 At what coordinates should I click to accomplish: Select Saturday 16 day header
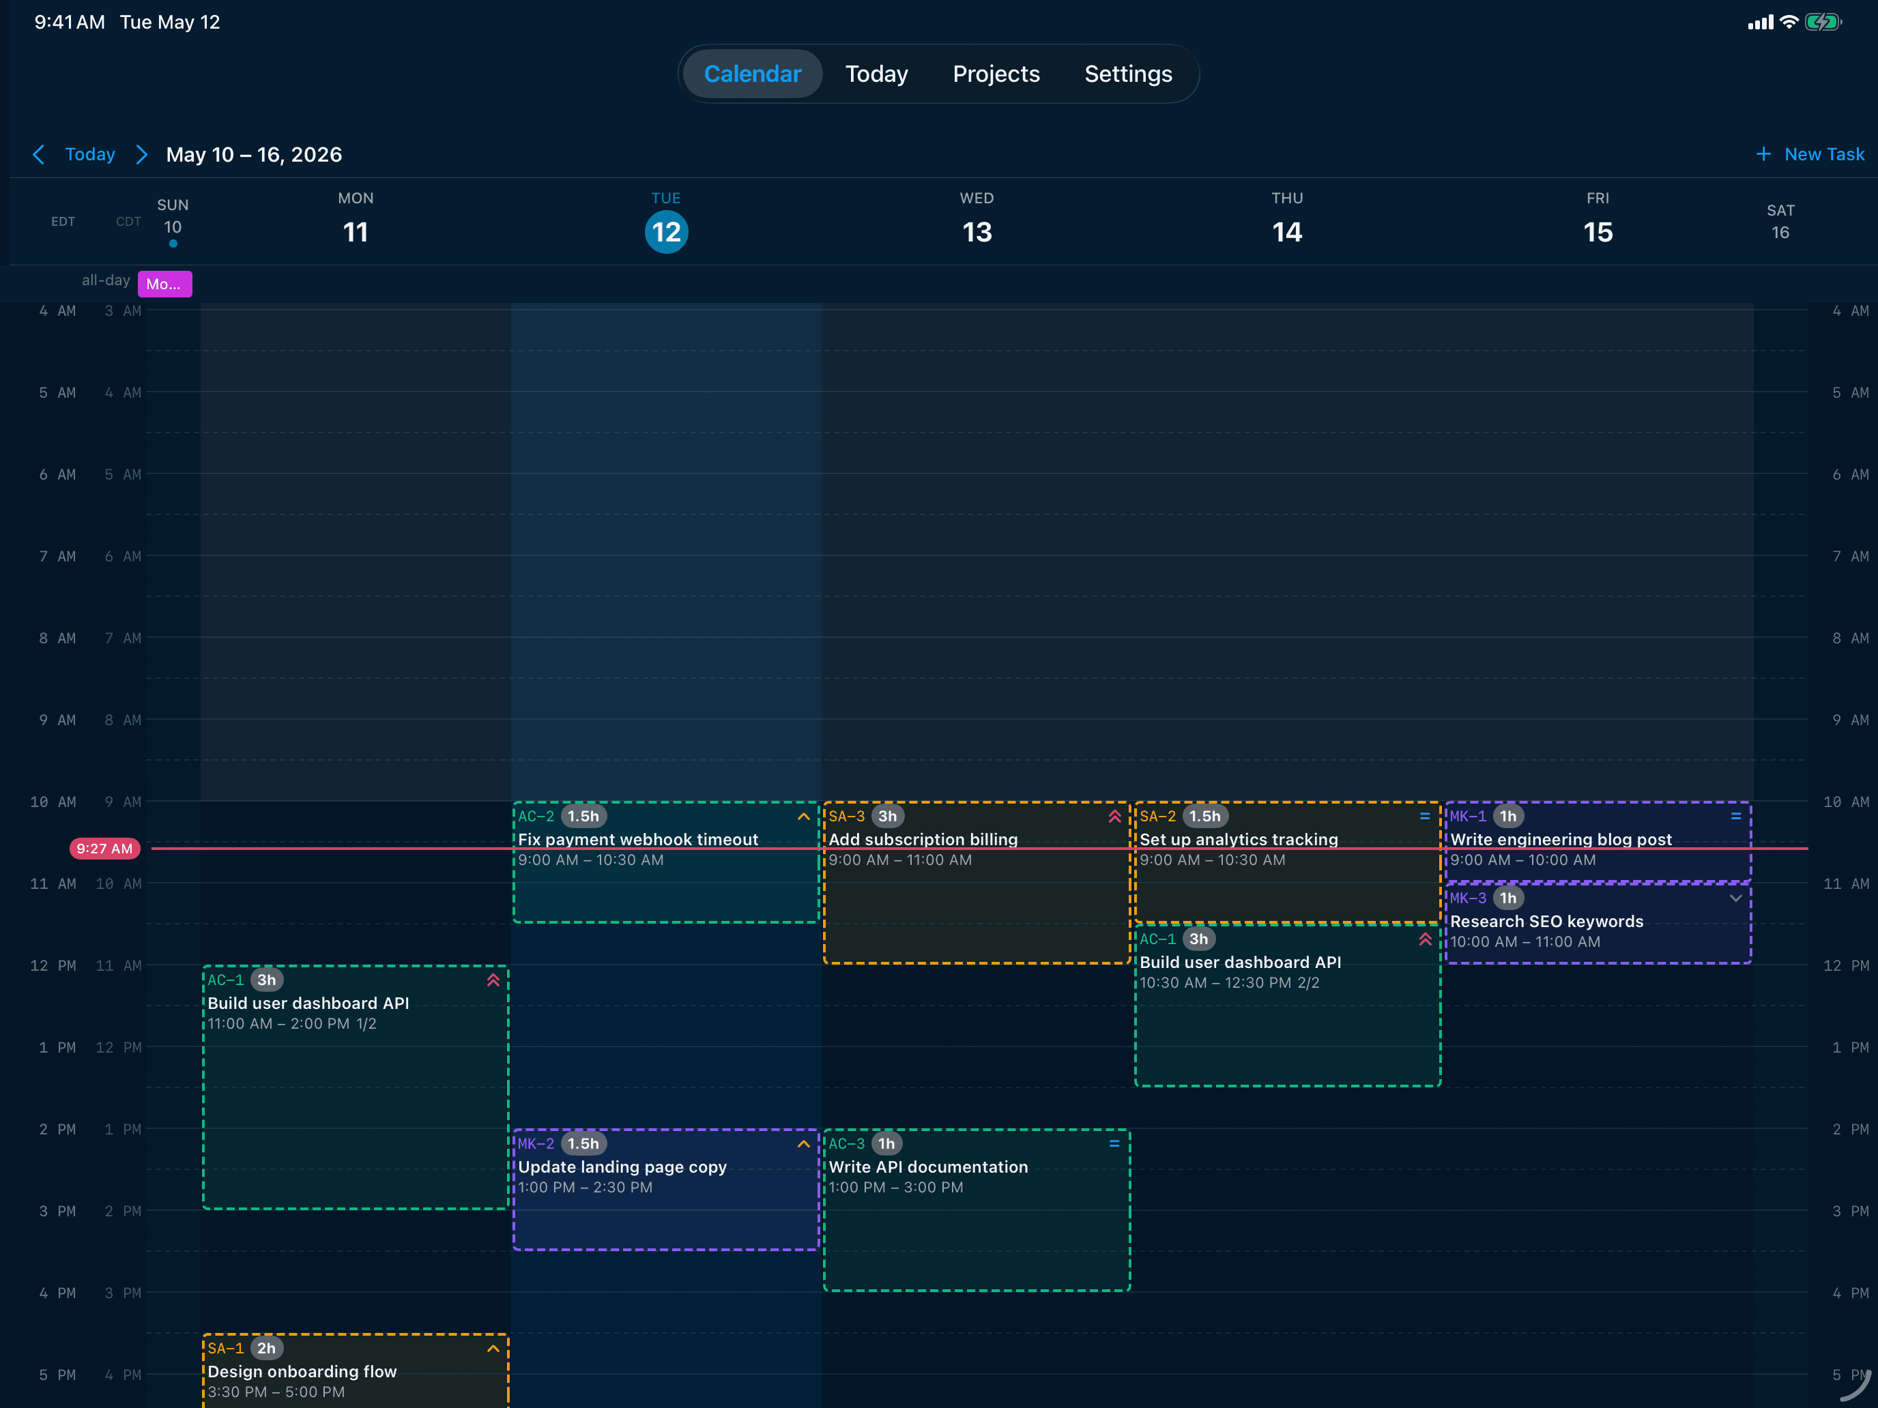pos(1780,222)
